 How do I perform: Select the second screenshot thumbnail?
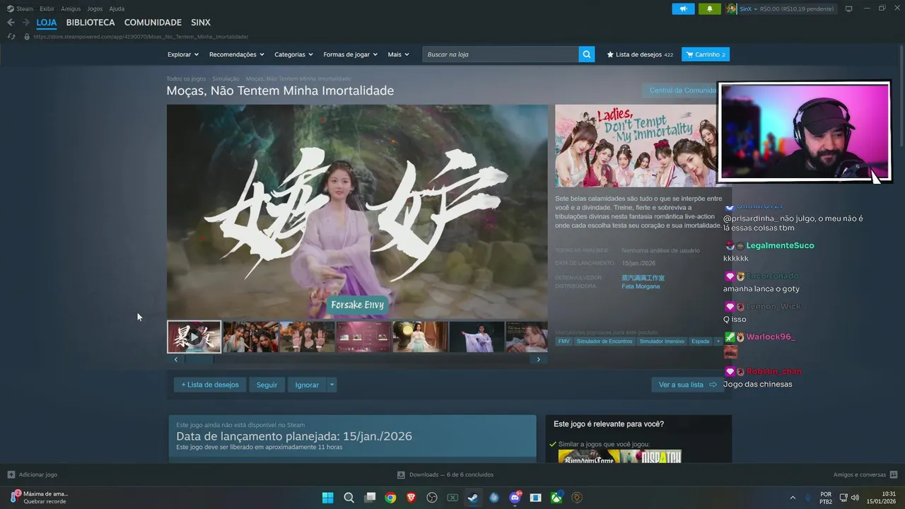click(x=250, y=337)
